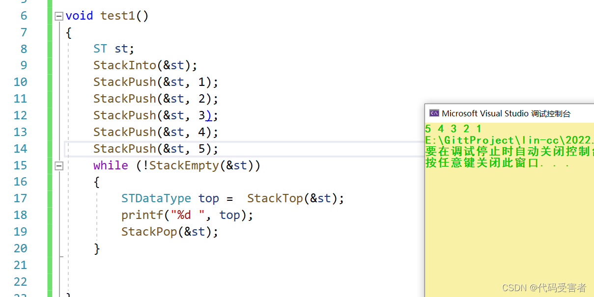Click the E:\GittProject path in console

coord(509,140)
